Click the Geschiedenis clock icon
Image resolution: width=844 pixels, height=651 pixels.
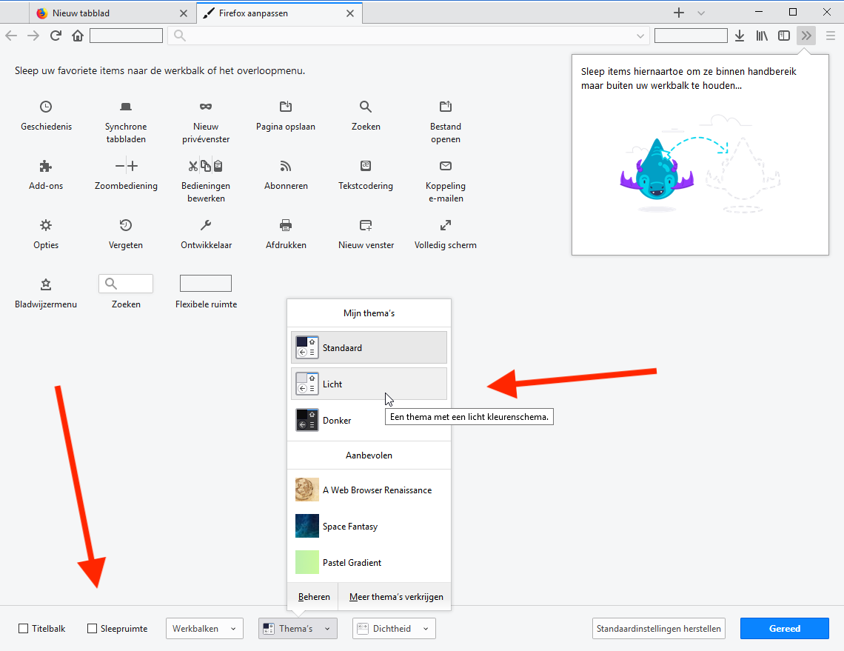click(x=46, y=107)
